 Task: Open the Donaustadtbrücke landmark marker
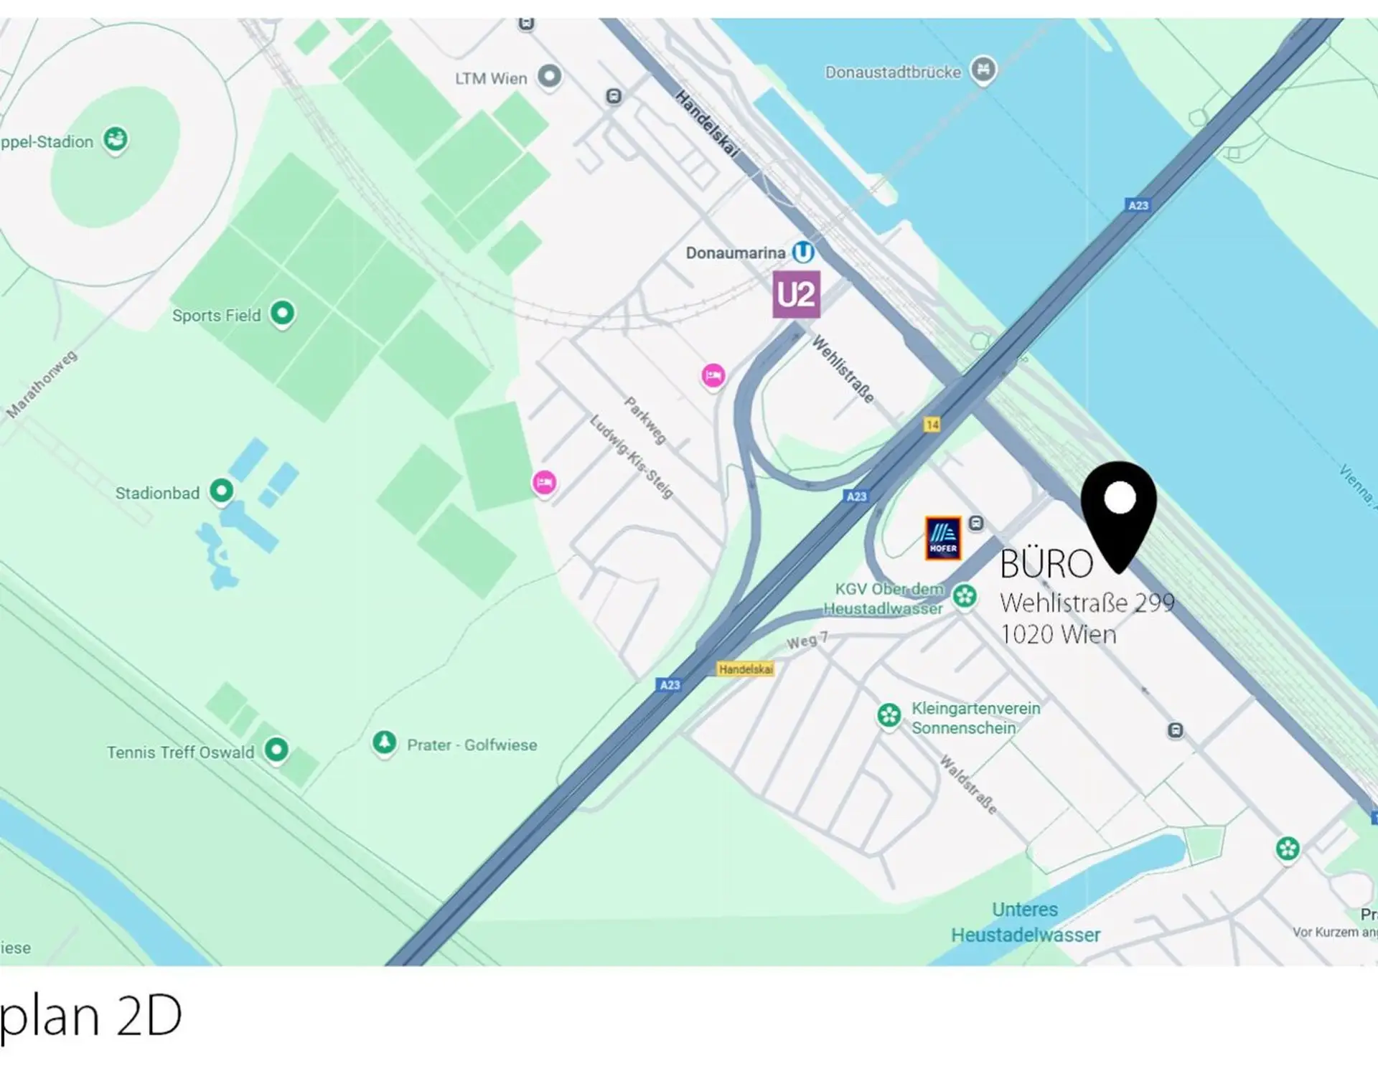tap(983, 70)
